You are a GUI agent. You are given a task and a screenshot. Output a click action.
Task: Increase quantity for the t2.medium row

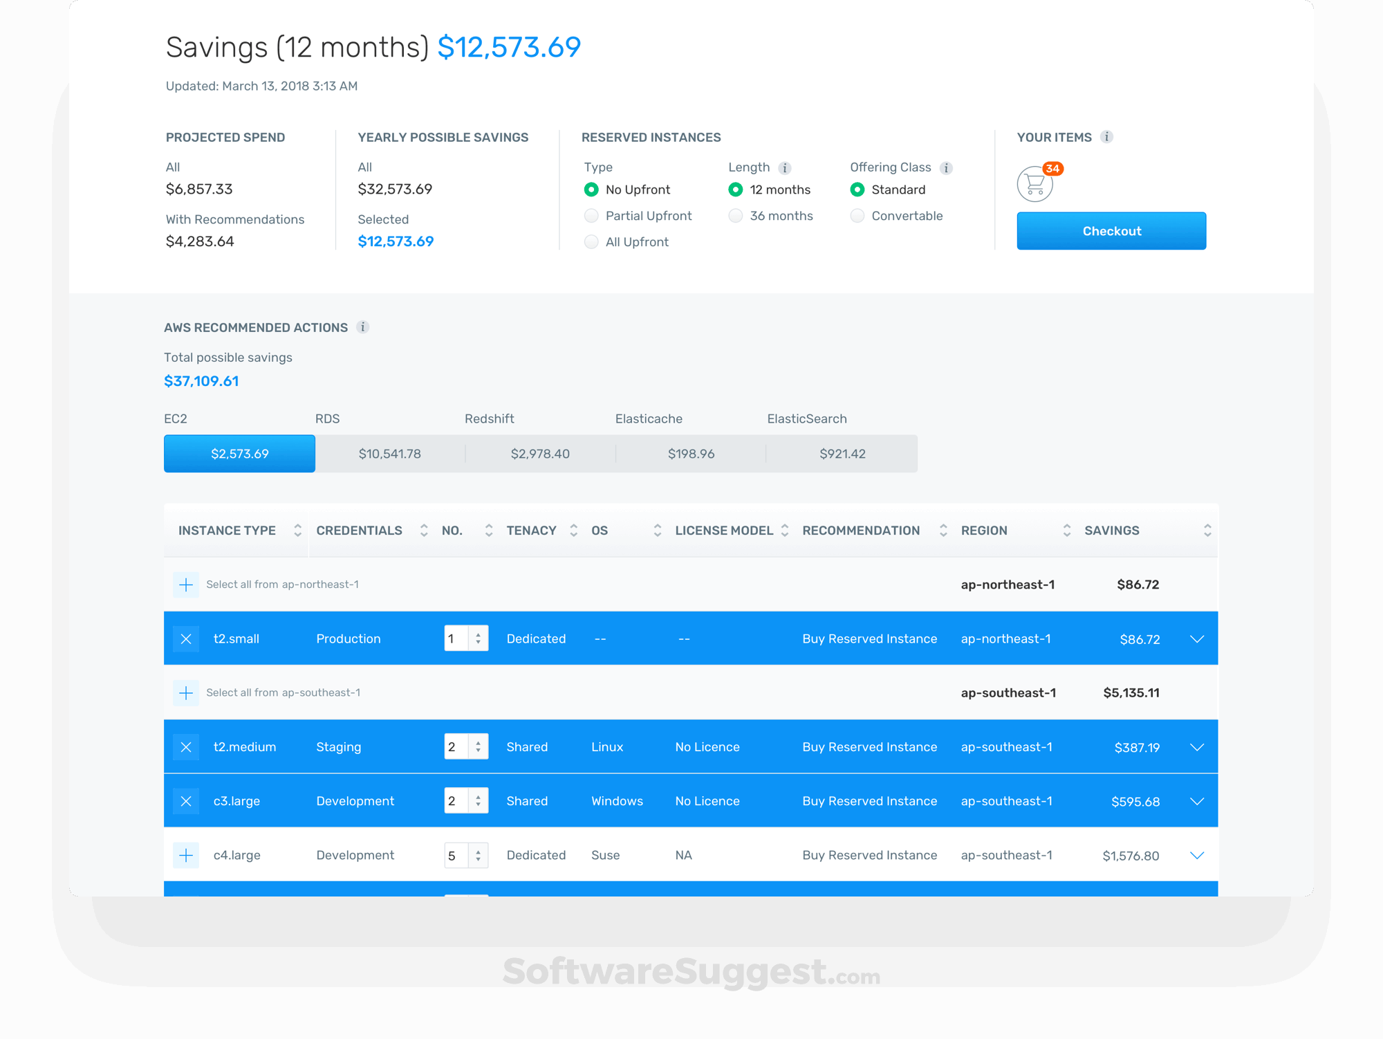[477, 742]
